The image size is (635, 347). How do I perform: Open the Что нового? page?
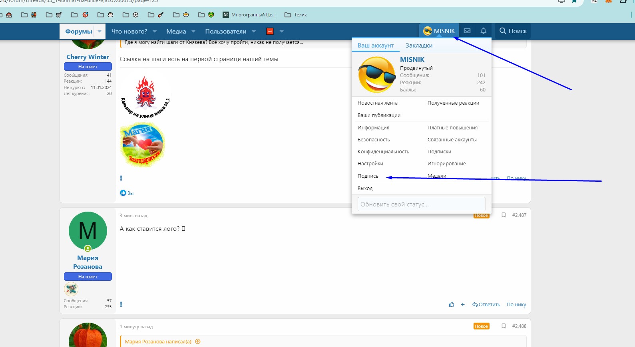coord(129,31)
